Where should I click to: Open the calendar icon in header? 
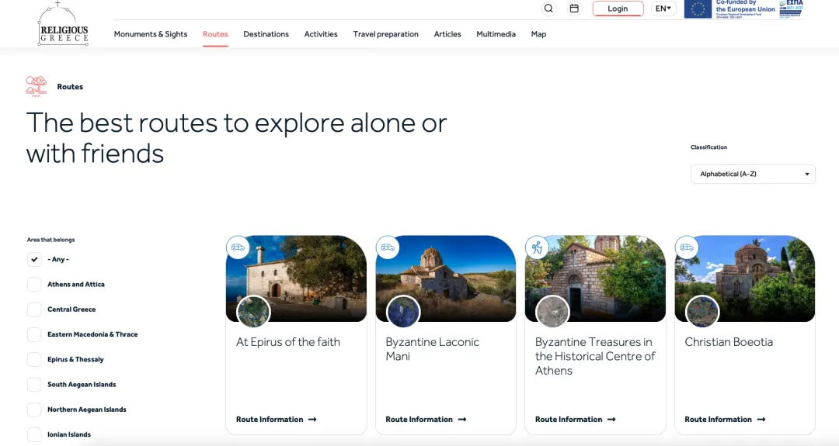coord(574,9)
